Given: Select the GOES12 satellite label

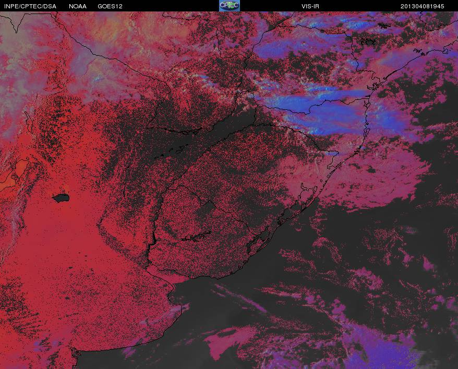Looking at the screenshot, I should 110,6.
